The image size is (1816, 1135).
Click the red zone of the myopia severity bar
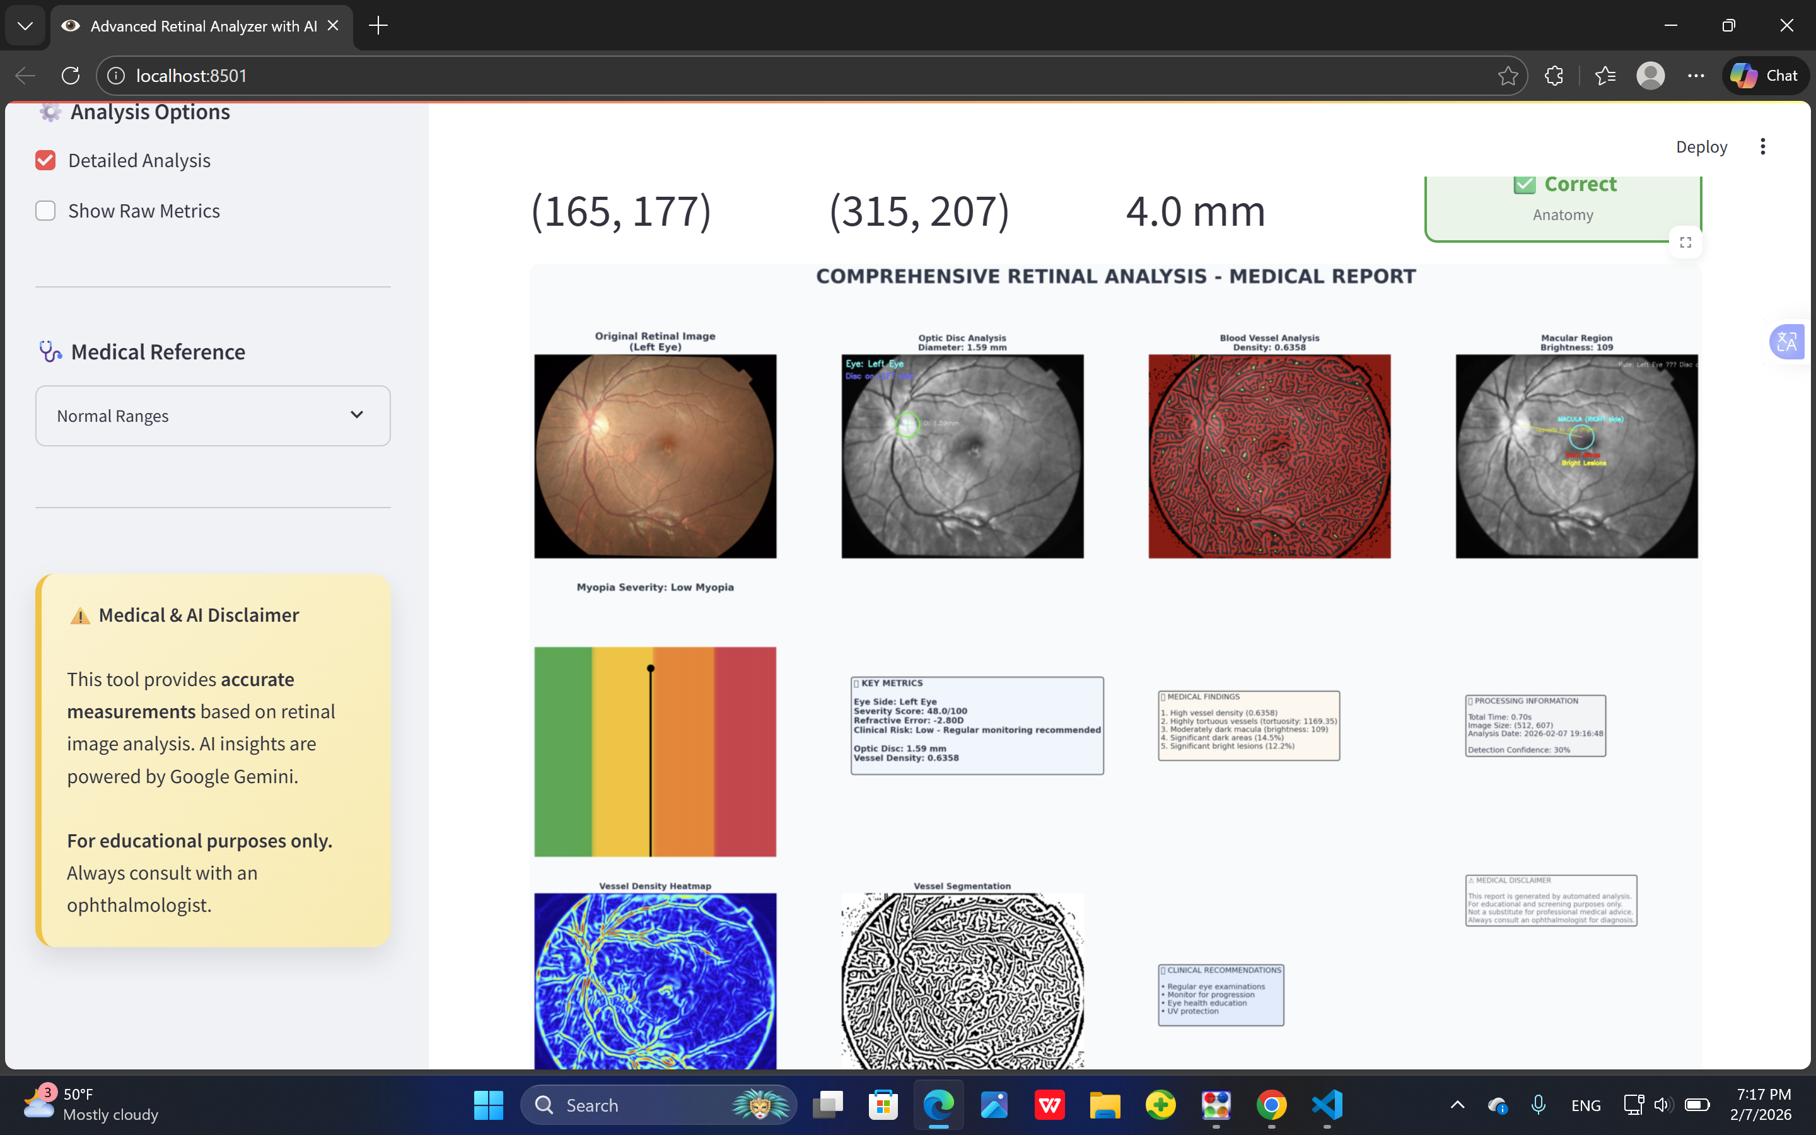[x=745, y=750]
